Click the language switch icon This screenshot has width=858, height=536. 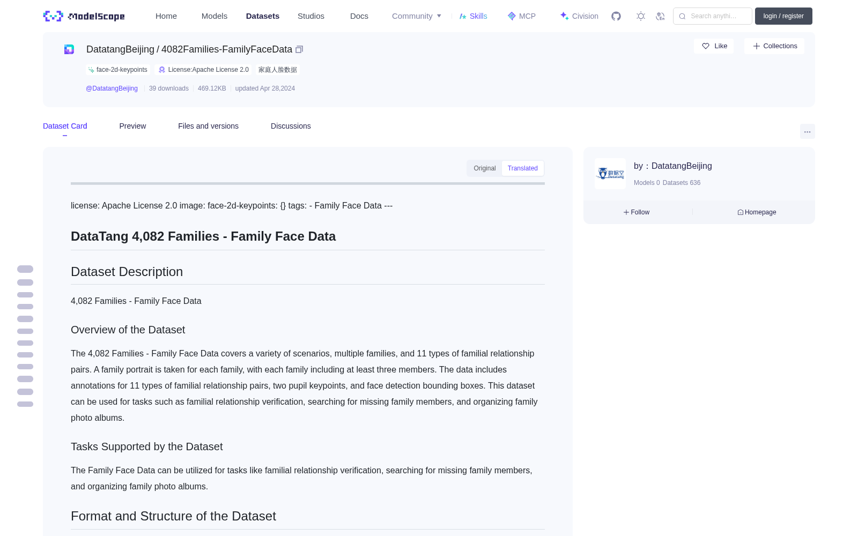point(660,16)
